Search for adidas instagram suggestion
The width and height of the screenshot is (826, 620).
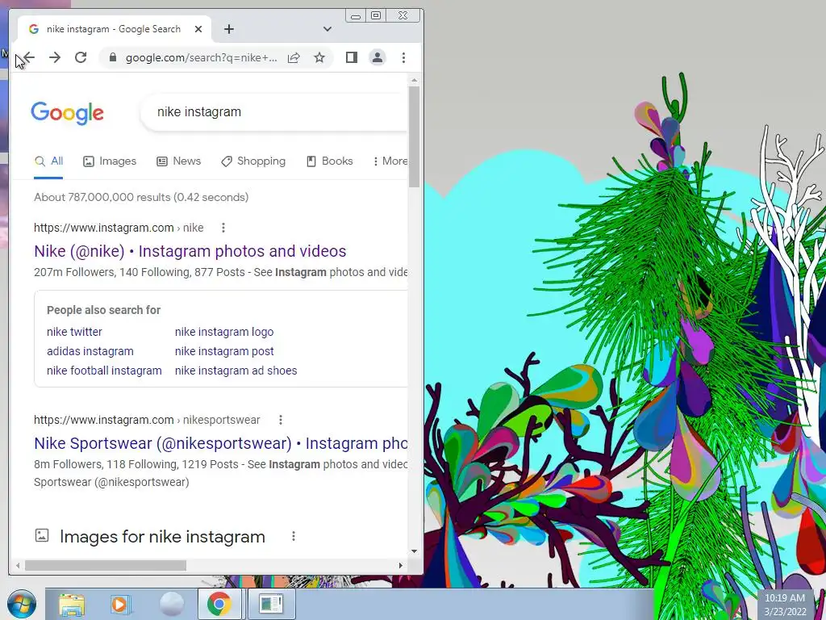90,352
